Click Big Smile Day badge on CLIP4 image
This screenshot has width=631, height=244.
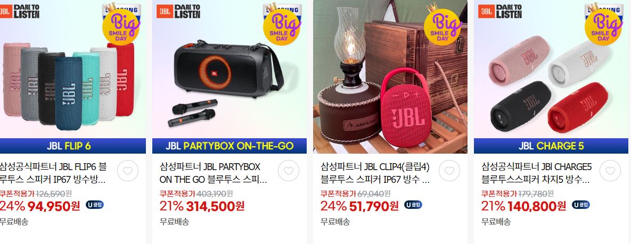442,26
